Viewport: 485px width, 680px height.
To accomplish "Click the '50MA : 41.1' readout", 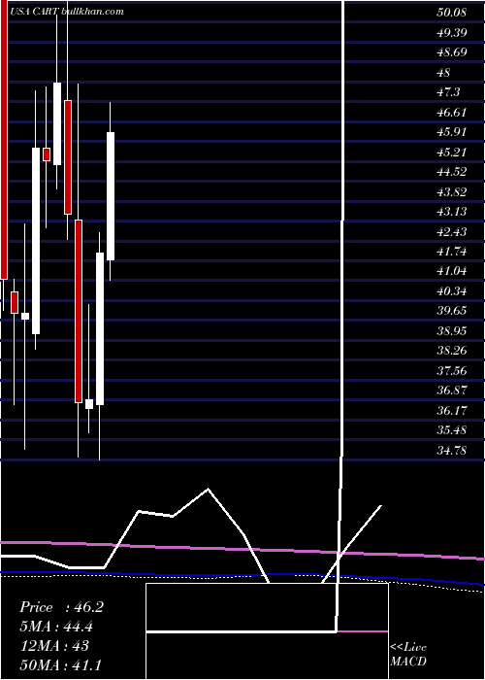I will (60, 664).
